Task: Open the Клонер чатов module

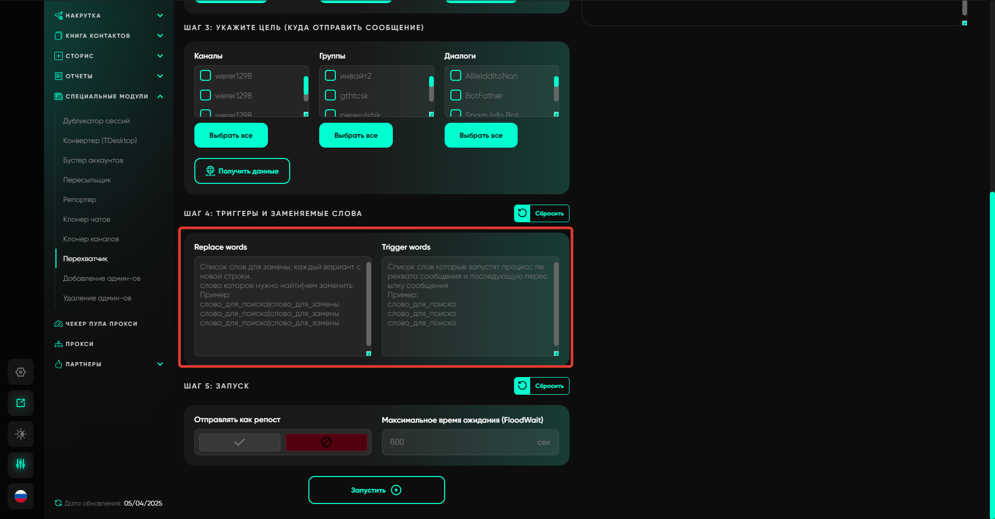Action: [87, 219]
